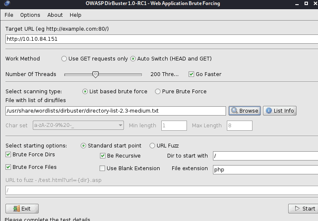Choose URL Fuzz starting option
Image resolution: width=318 pixels, height=221 pixels.
coord(152,146)
